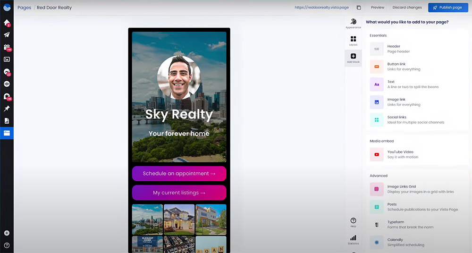Open the paper plane publish icon
The width and height of the screenshot is (472, 253).
(7, 34)
